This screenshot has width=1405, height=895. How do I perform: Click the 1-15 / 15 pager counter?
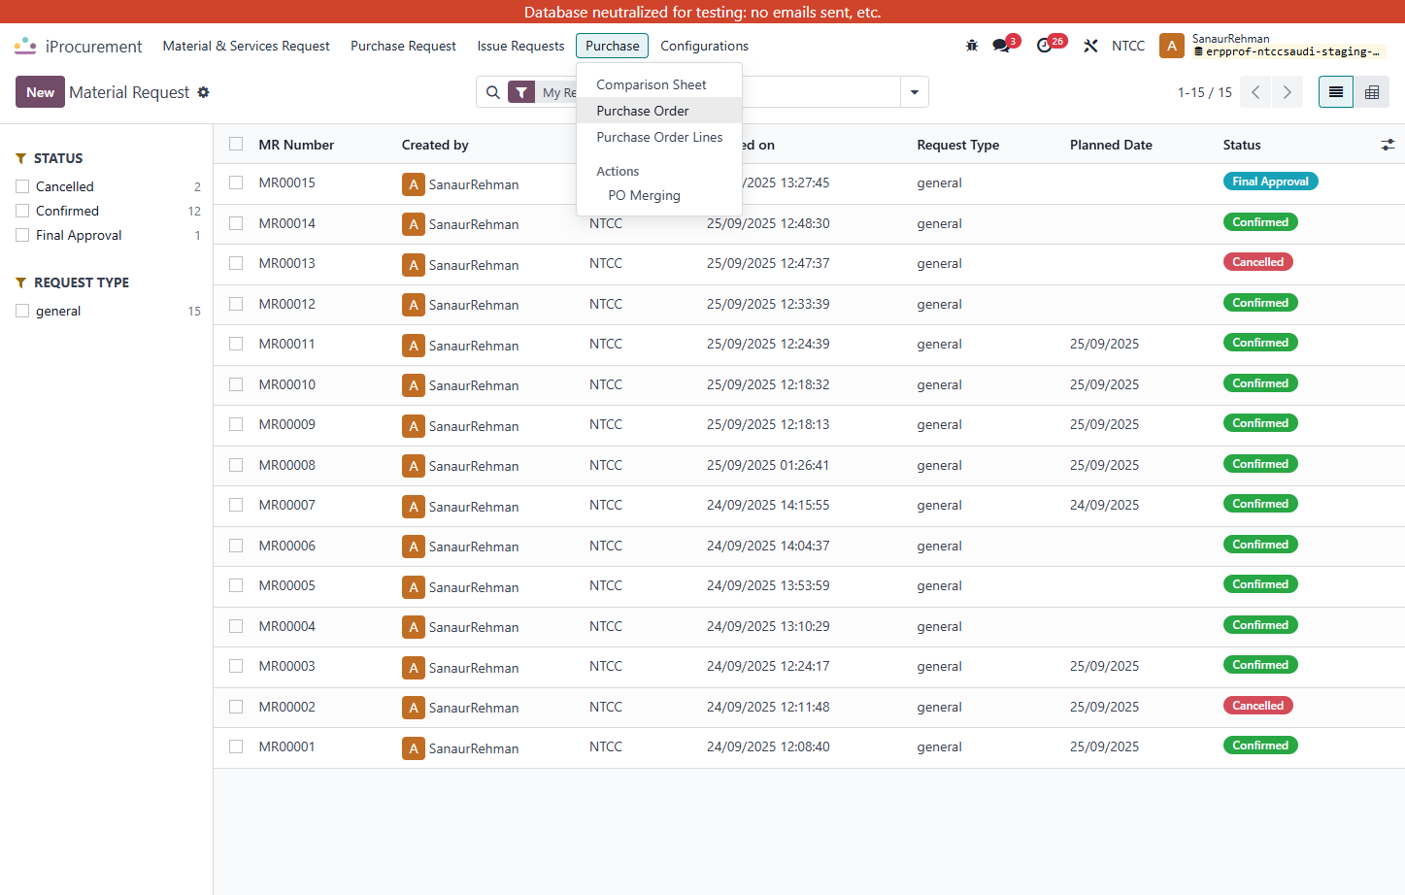[1204, 92]
